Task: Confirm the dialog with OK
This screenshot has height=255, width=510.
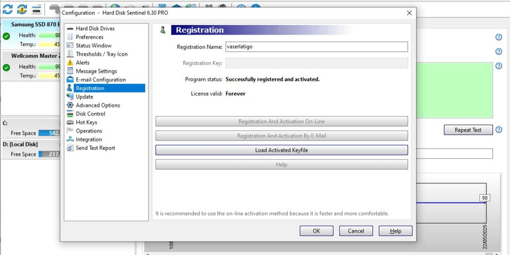Action: (316, 231)
